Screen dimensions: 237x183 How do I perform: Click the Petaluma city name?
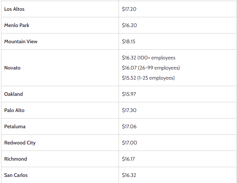click(x=15, y=126)
